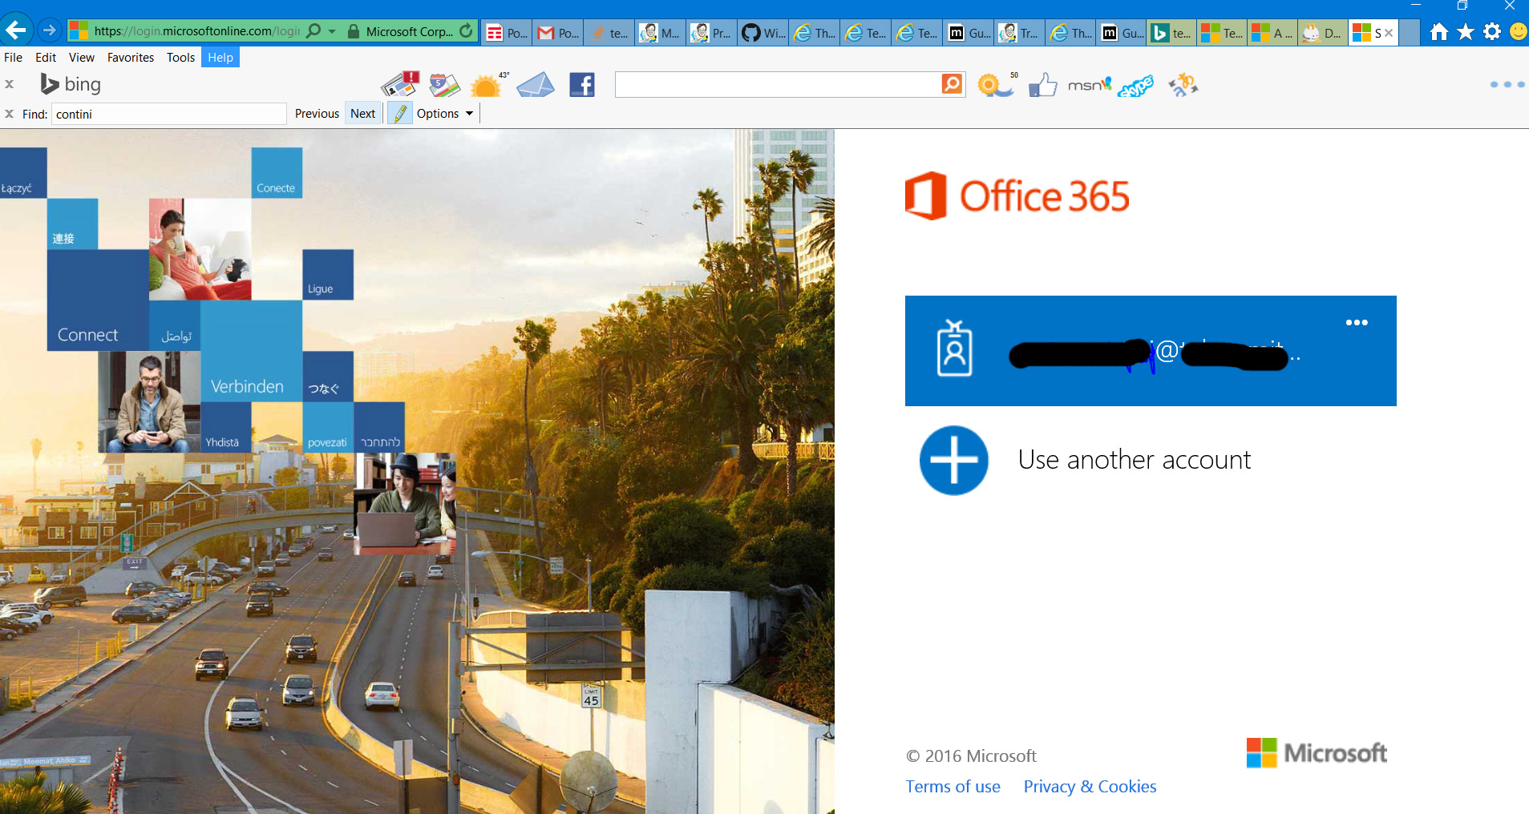Screen dimensions: 1529x814
Task: Click the Facebook icon in Bing bar
Action: pos(581,85)
